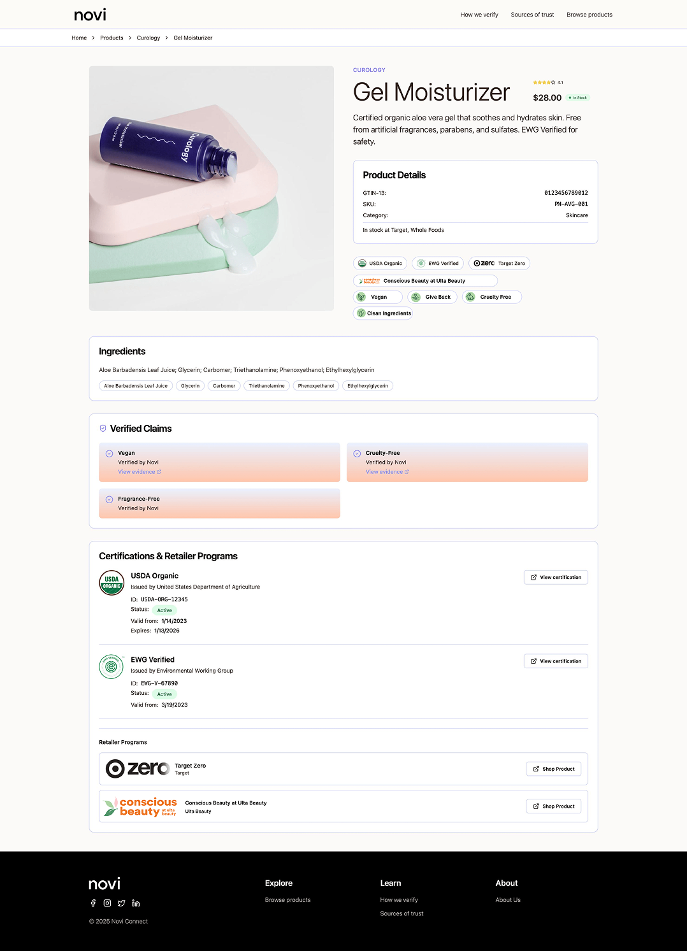
Task: Go to Home breadcrumb
Action: (x=79, y=38)
